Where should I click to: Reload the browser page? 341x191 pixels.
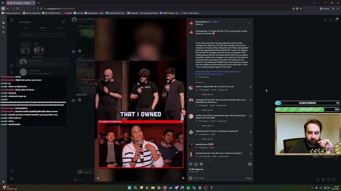18,8
